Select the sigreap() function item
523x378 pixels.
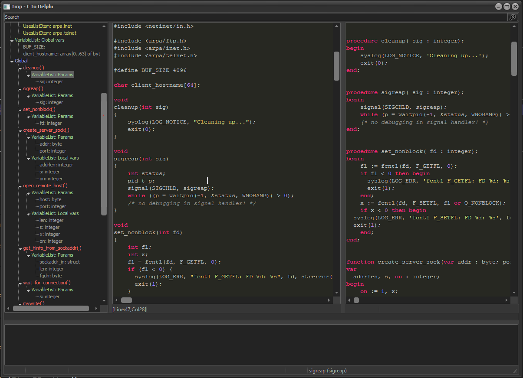tap(33, 88)
